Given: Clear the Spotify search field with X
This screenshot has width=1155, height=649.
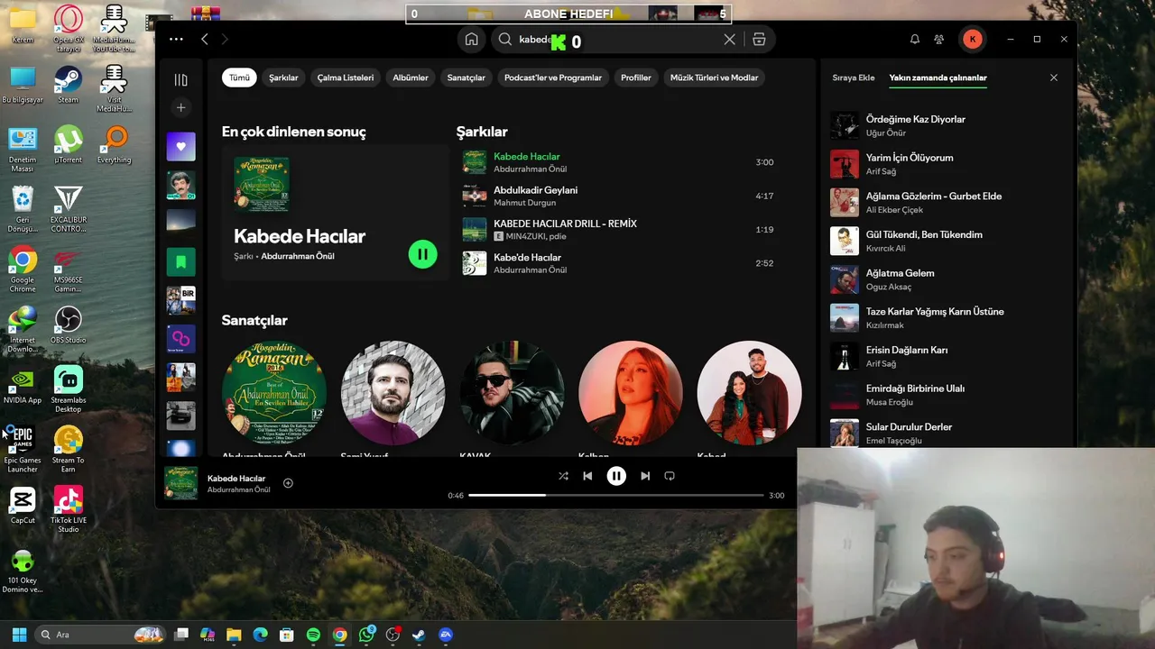Looking at the screenshot, I should tap(730, 40).
